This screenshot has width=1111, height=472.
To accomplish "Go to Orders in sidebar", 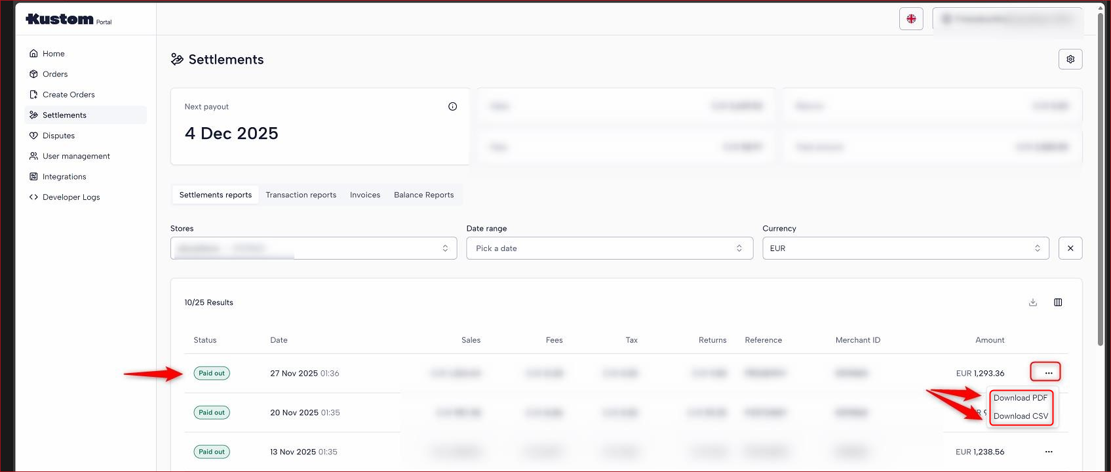I will point(55,74).
